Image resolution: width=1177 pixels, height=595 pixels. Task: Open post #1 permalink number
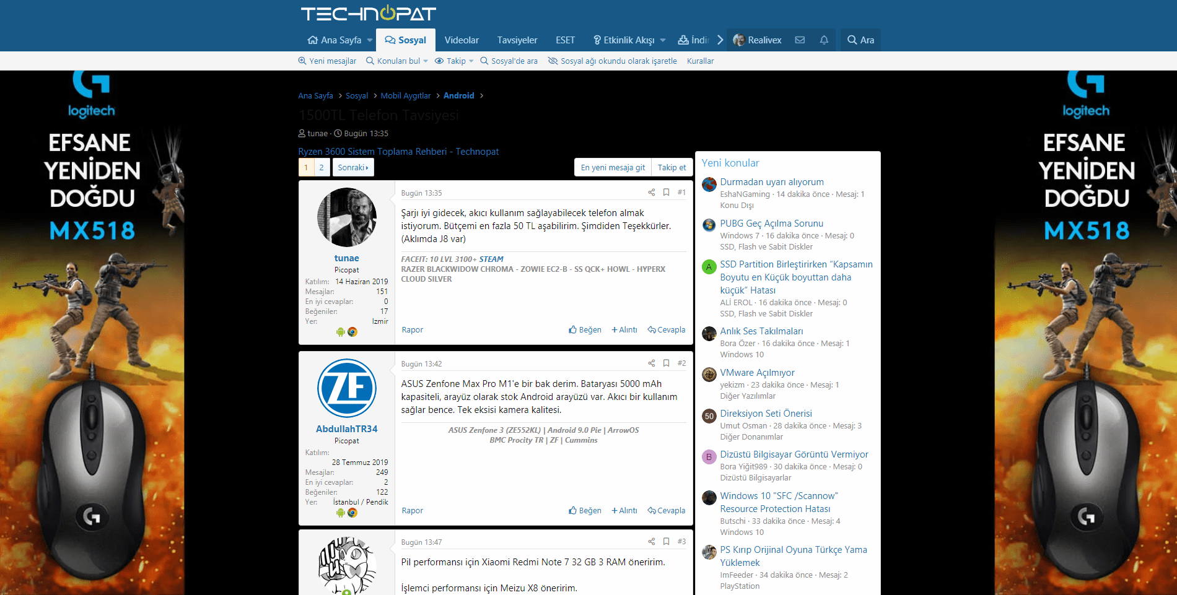tap(681, 193)
